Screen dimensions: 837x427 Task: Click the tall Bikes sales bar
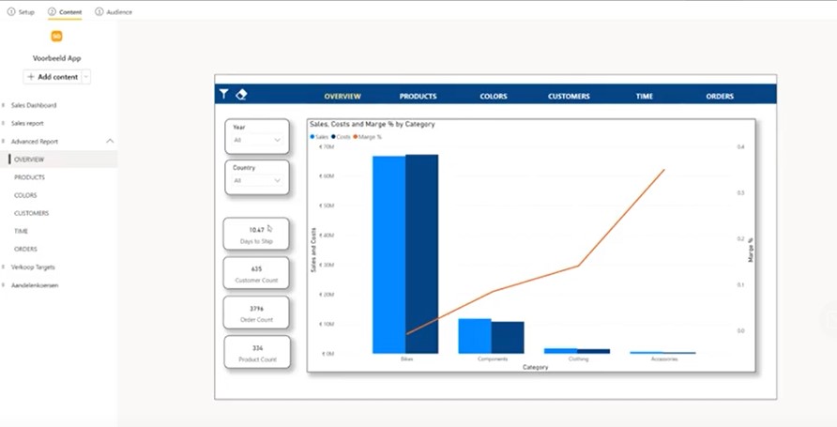tap(388, 253)
